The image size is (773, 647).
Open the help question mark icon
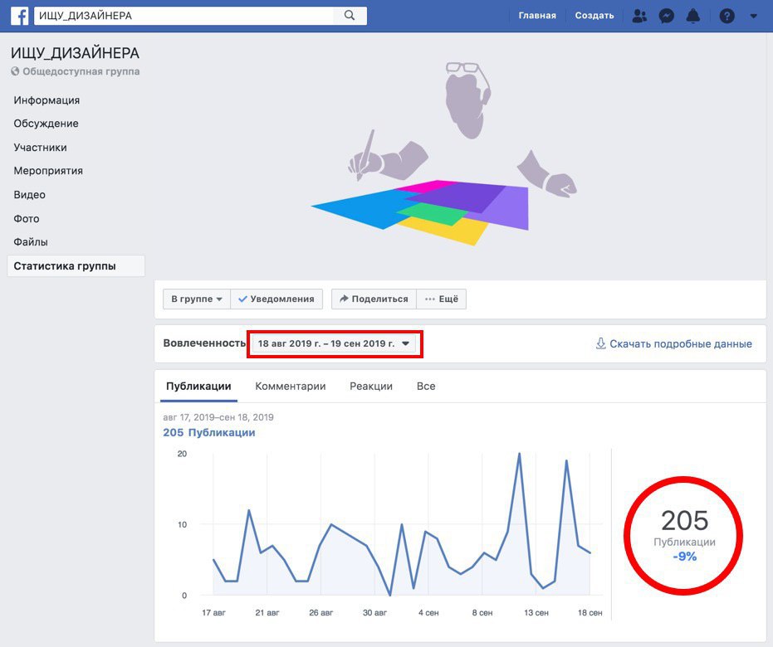coord(727,15)
